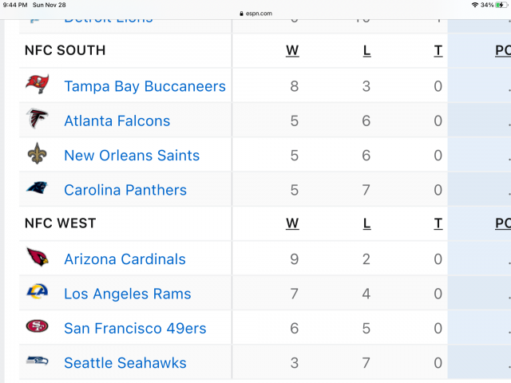
Task: Tap the espn.com address bar
Action: pos(255,14)
